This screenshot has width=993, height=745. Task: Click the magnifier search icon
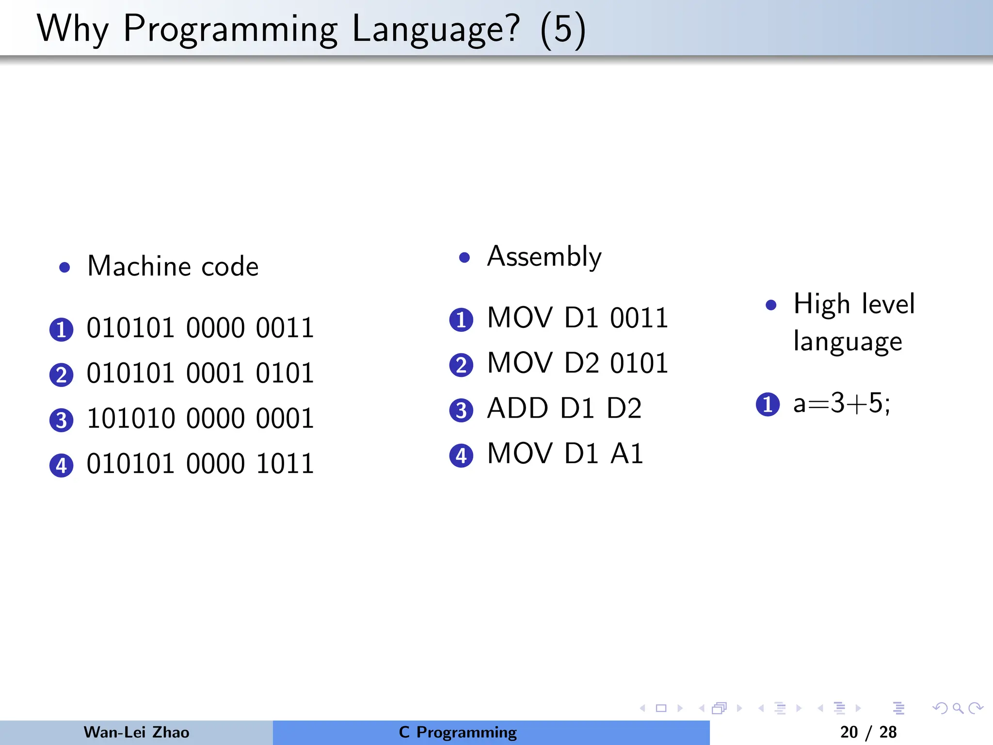[958, 709]
